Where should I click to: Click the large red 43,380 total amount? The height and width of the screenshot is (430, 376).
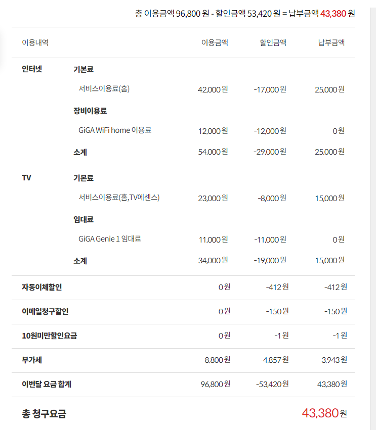tap(320, 413)
